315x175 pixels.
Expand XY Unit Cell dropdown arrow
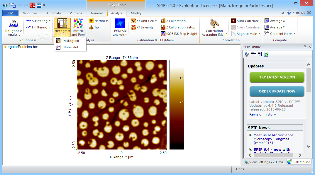[x=156, y=21]
